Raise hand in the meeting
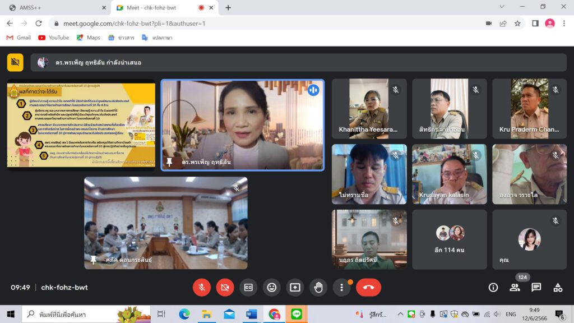Image resolution: width=574 pixels, height=323 pixels. [318, 288]
